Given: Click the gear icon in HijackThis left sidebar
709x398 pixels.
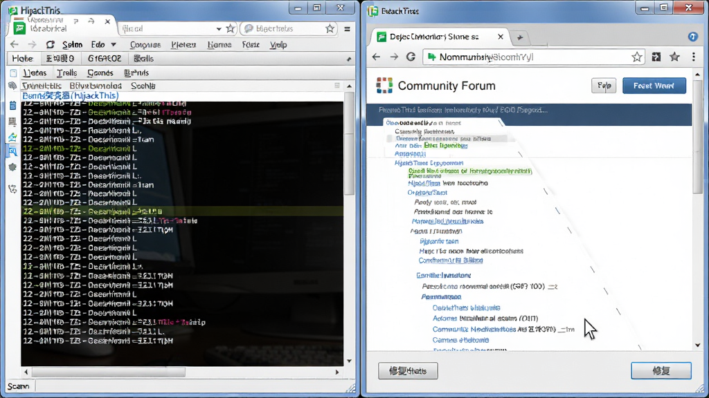Looking at the screenshot, I should (12, 167).
